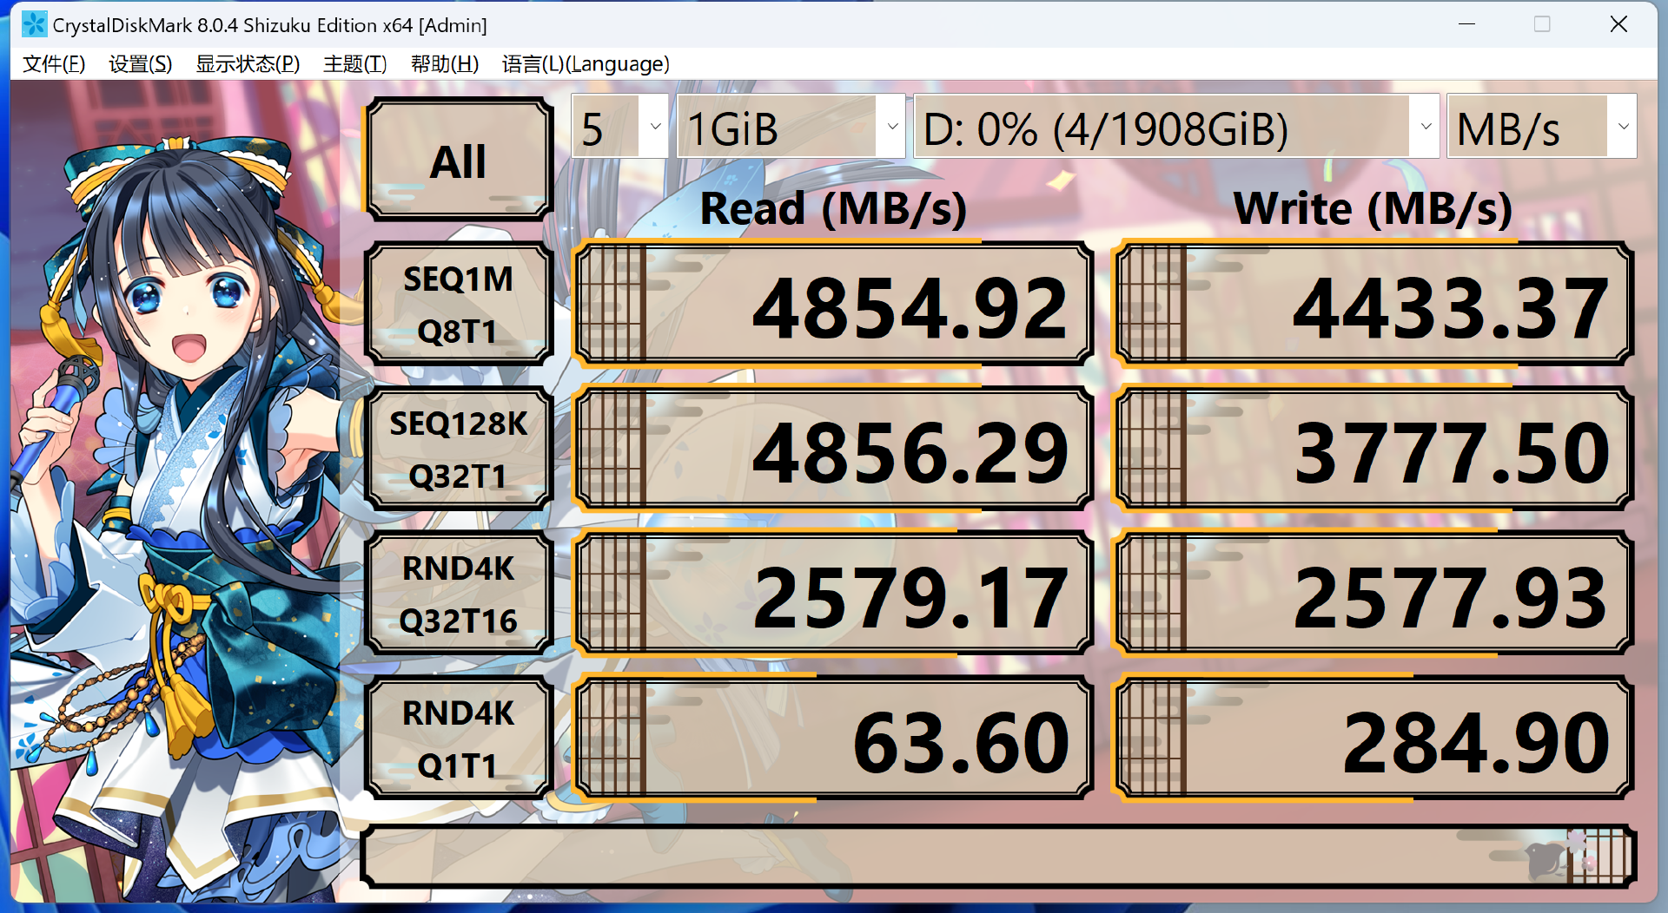Open the 文件(F) menu

tap(54, 63)
